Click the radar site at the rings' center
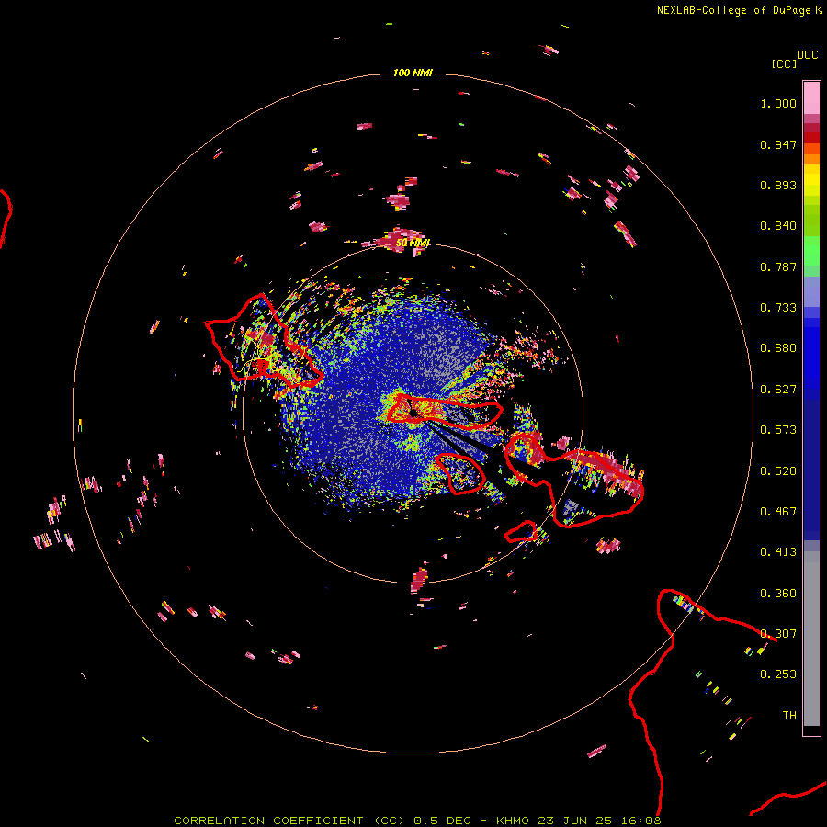 [x=413, y=413]
